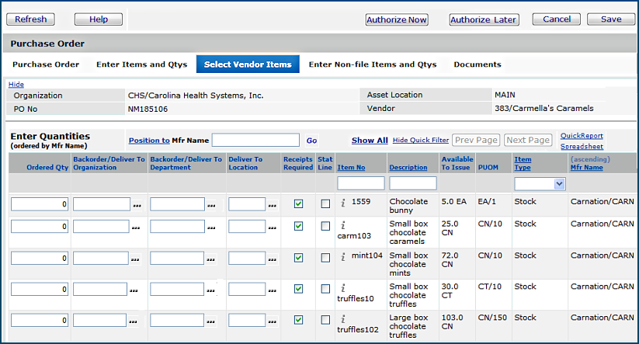Collapse quick filter via Hide Quick Filter
This screenshot has height=344, width=639.
420,141
